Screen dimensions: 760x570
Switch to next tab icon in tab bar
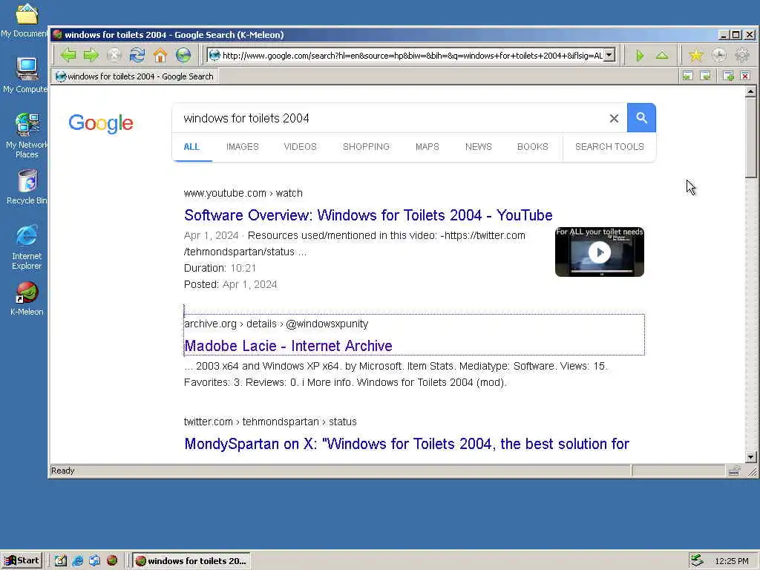coord(706,76)
